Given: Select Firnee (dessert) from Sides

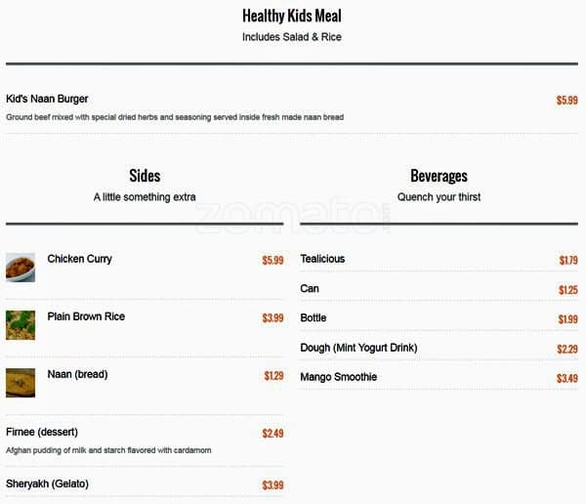Looking at the screenshot, I should (x=42, y=432).
